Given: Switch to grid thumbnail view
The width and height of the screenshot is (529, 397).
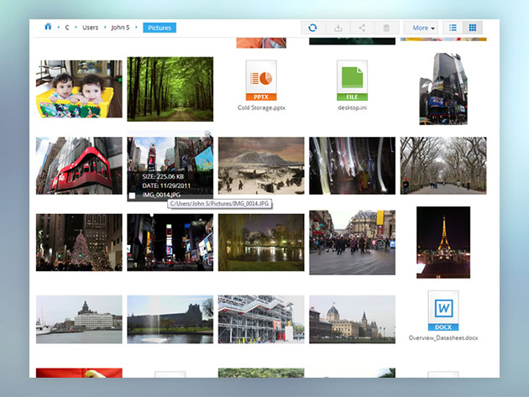Looking at the screenshot, I should 474,28.
